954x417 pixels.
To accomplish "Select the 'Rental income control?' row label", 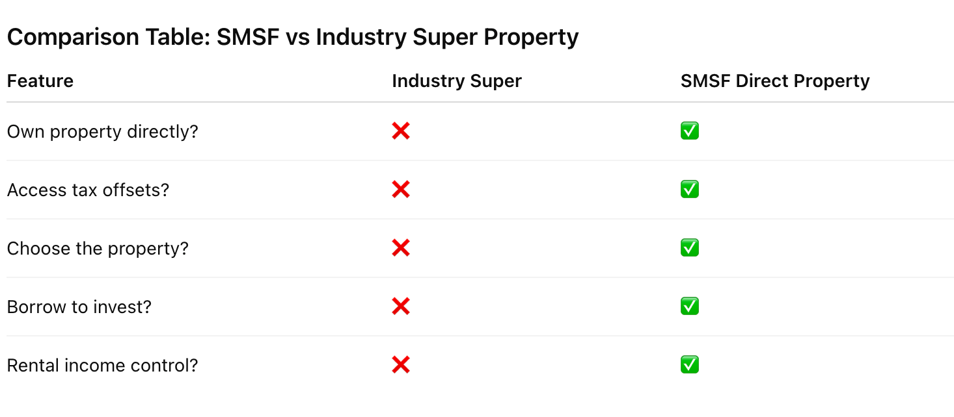I will [102, 365].
